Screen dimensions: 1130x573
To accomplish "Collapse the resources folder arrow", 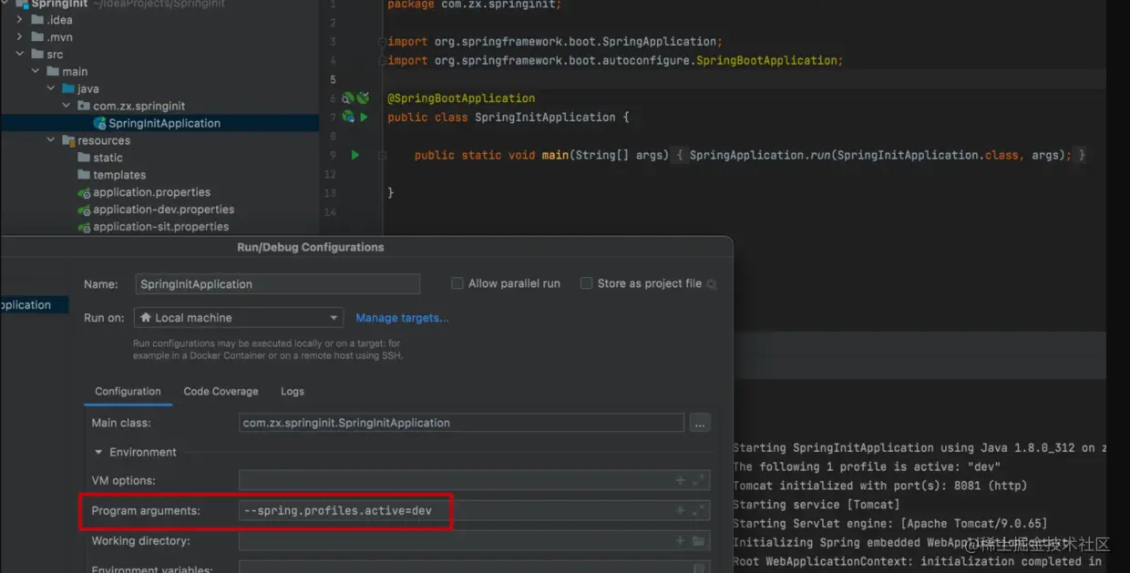I will point(51,141).
